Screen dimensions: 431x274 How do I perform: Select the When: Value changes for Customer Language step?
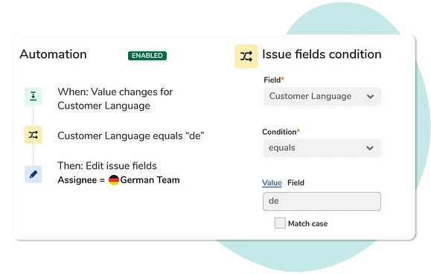click(115, 99)
